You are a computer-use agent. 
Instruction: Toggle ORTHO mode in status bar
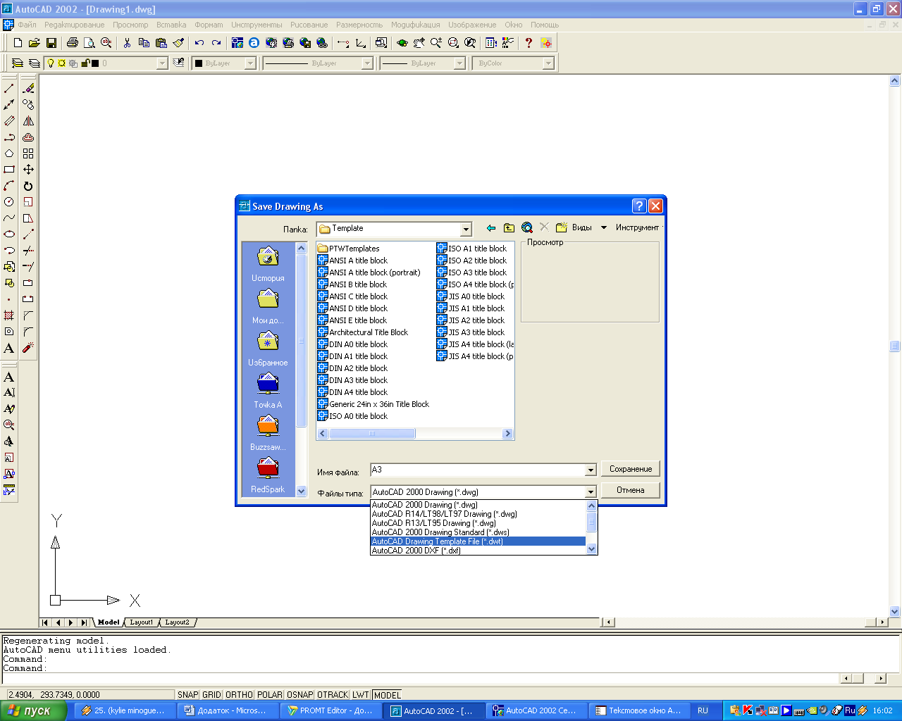(x=240, y=695)
